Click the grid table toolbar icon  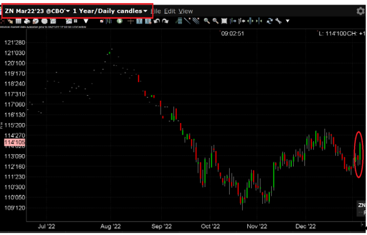19,21
